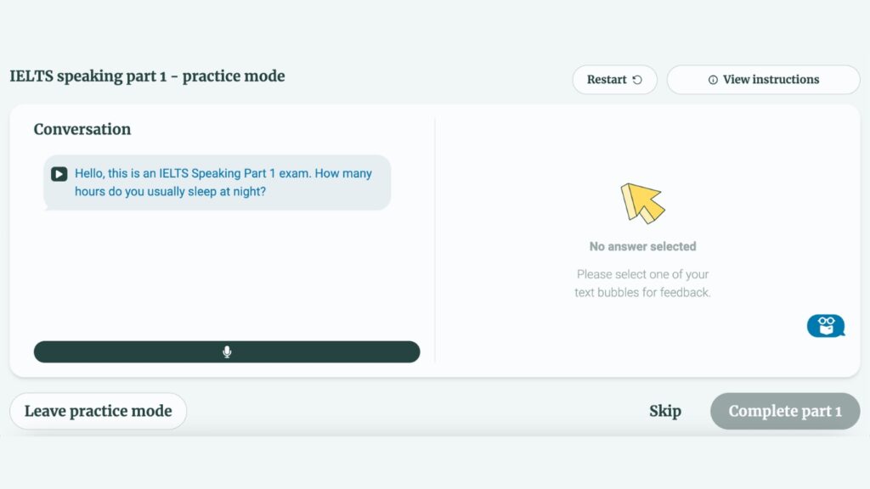Click the feedback instruction text under the cursor

click(x=642, y=284)
